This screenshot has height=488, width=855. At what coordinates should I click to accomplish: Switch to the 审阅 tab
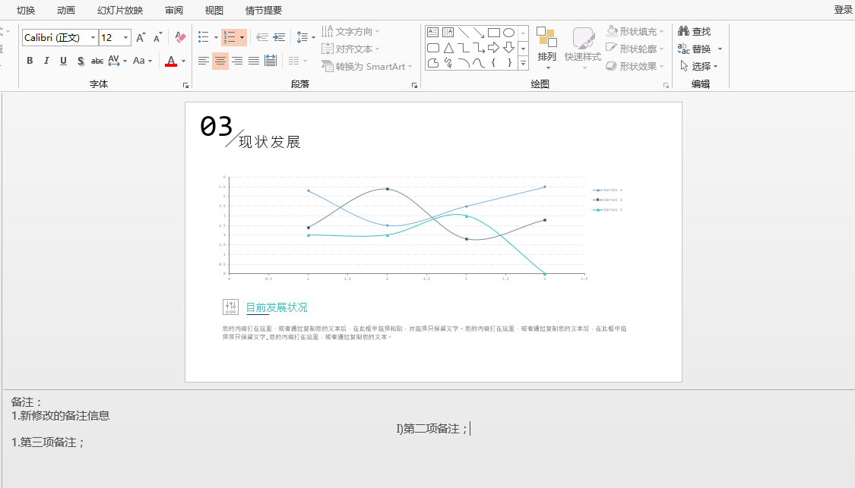coord(174,11)
